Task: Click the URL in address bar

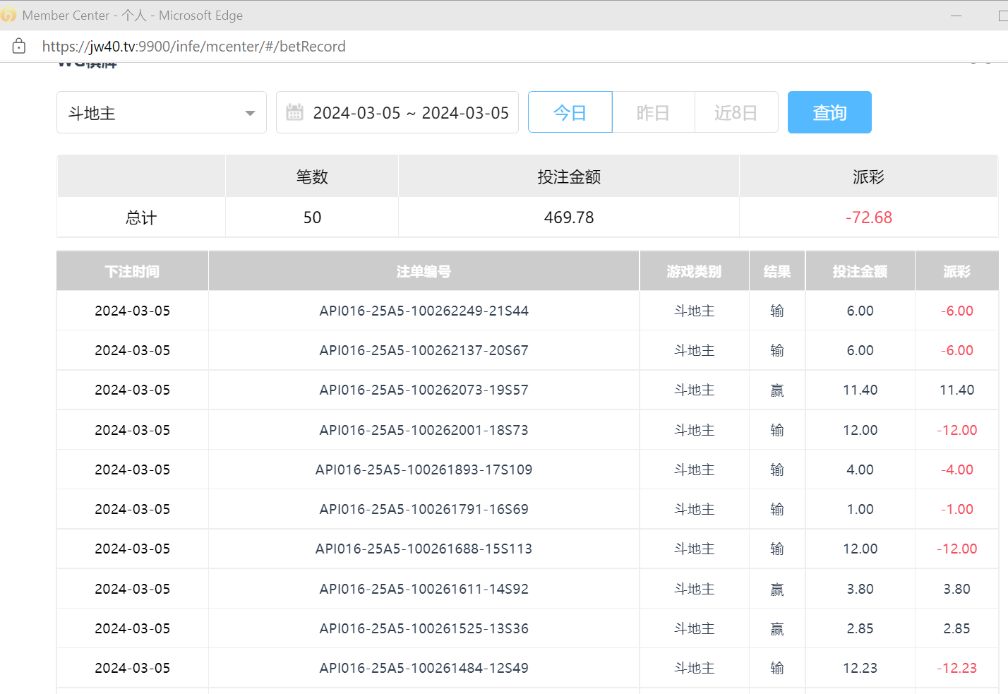Action: [x=193, y=47]
